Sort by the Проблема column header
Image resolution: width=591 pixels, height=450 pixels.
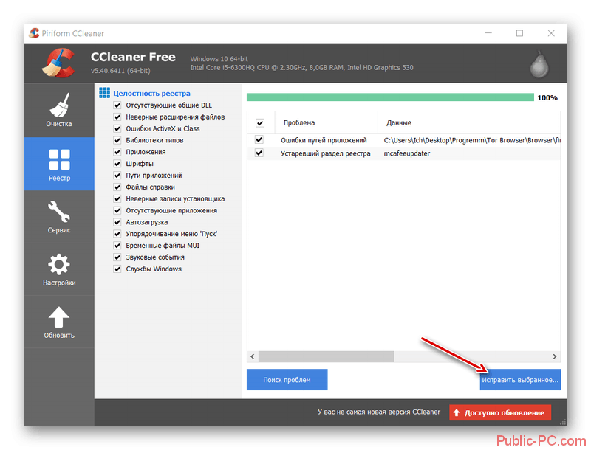click(x=327, y=122)
